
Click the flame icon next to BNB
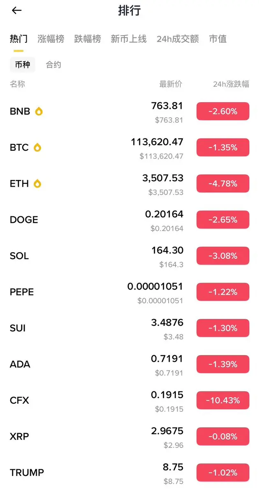[39, 111]
